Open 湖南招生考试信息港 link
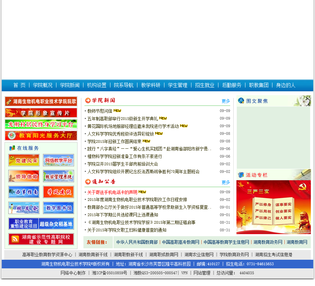The image size is (315, 286). [273, 255]
